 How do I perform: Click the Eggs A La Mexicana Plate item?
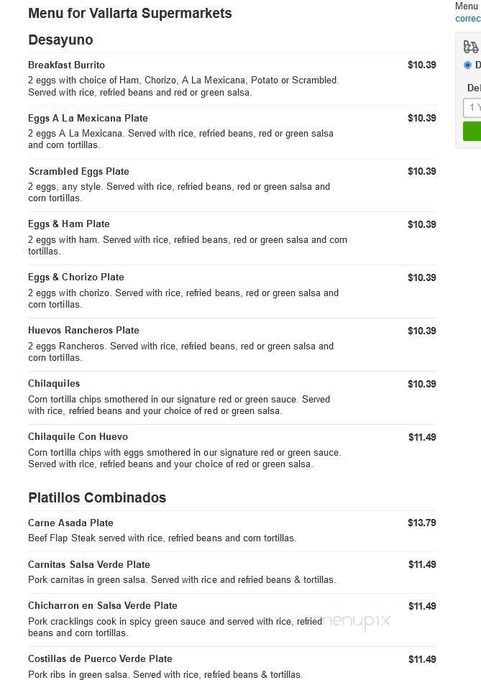pyautogui.click(x=88, y=118)
